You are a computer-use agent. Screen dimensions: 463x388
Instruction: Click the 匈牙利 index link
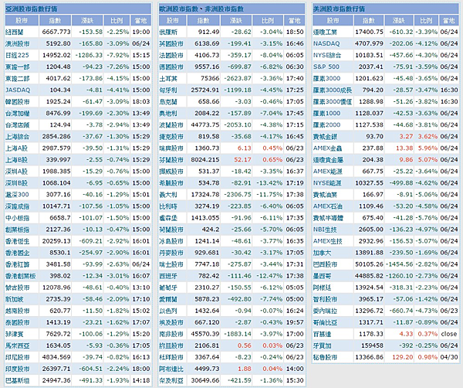pyautogui.click(x=168, y=90)
